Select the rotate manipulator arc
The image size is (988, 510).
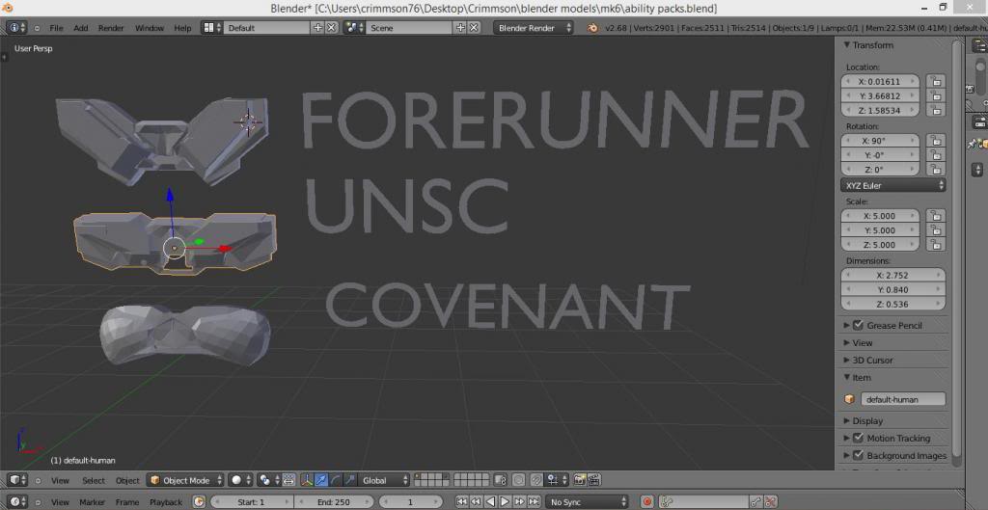(x=336, y=480)
